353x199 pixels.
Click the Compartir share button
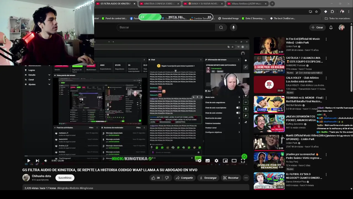pyautogui.click(x=184, y=178)
